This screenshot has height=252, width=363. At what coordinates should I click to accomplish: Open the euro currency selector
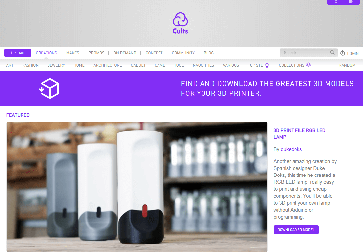click(335, 2)
